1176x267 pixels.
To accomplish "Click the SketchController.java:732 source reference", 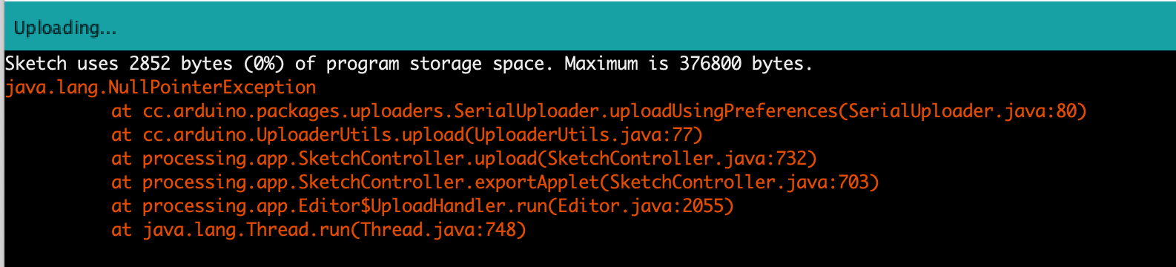I will point(677,159).
